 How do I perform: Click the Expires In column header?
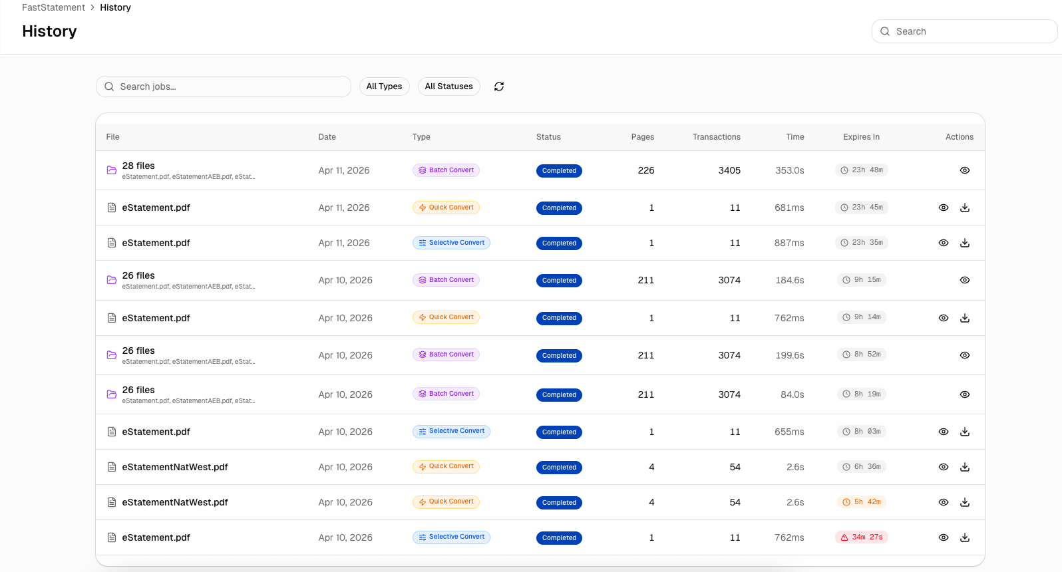coord(861,137)
